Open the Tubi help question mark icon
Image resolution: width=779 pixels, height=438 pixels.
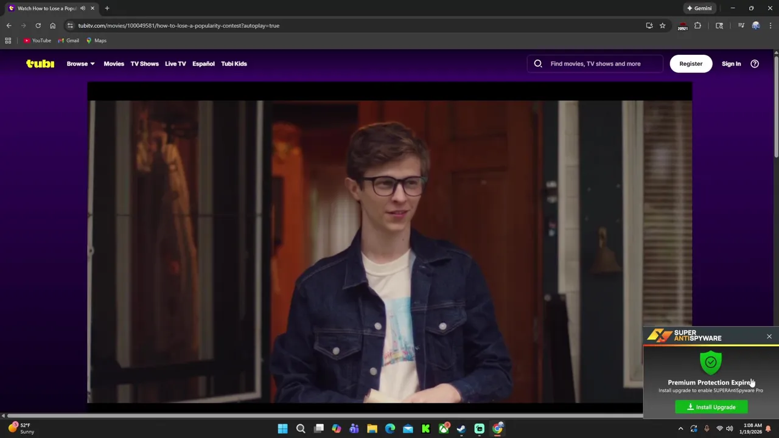(x=755, y=63)
